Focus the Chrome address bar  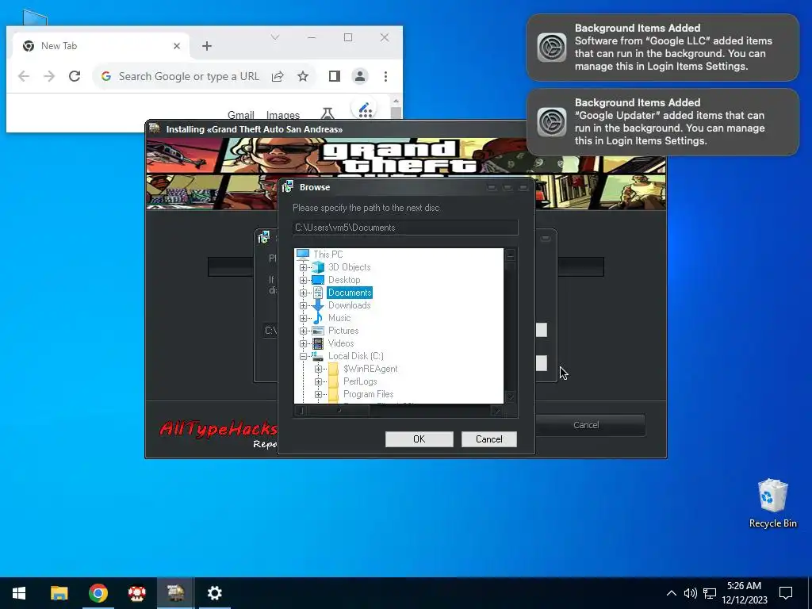point(189,77)
